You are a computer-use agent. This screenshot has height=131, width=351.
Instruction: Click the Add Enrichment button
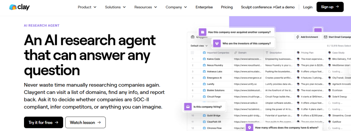307,37
